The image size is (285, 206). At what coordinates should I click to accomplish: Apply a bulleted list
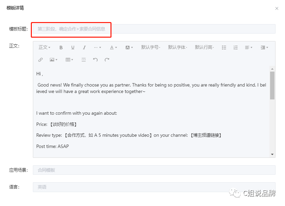point(224,48)
